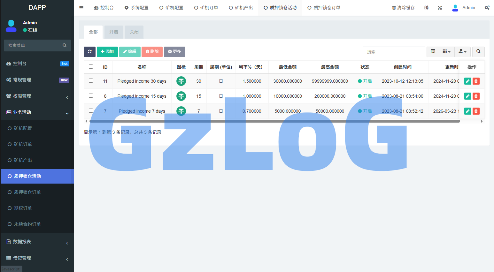This screenshot has width=494, height=272.
Task: Edit the Pledged income 7 days record
Action: coord(467,111)
